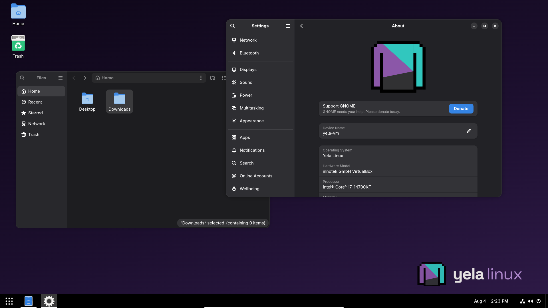Select the Hardware Model row
Screen dimensions: 548x308
(x=398, y=169)
